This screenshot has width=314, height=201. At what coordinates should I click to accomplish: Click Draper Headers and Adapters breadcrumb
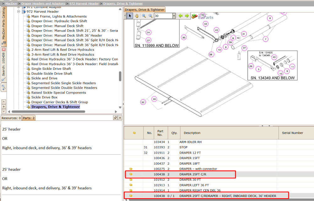43,3
